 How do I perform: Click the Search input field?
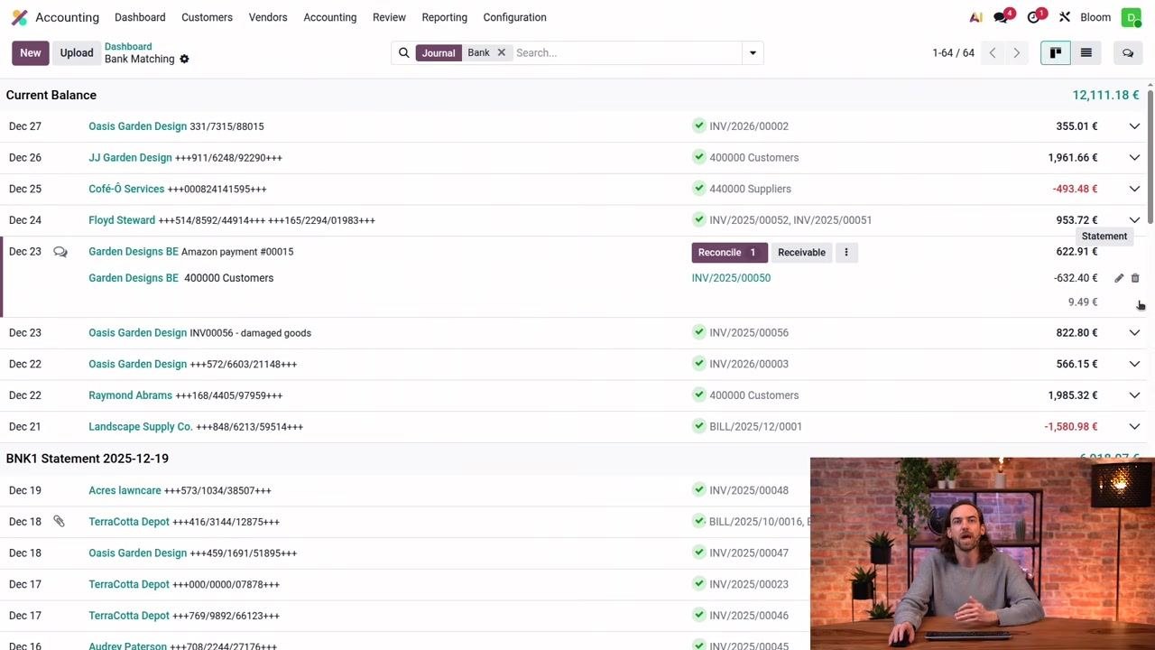626,53
